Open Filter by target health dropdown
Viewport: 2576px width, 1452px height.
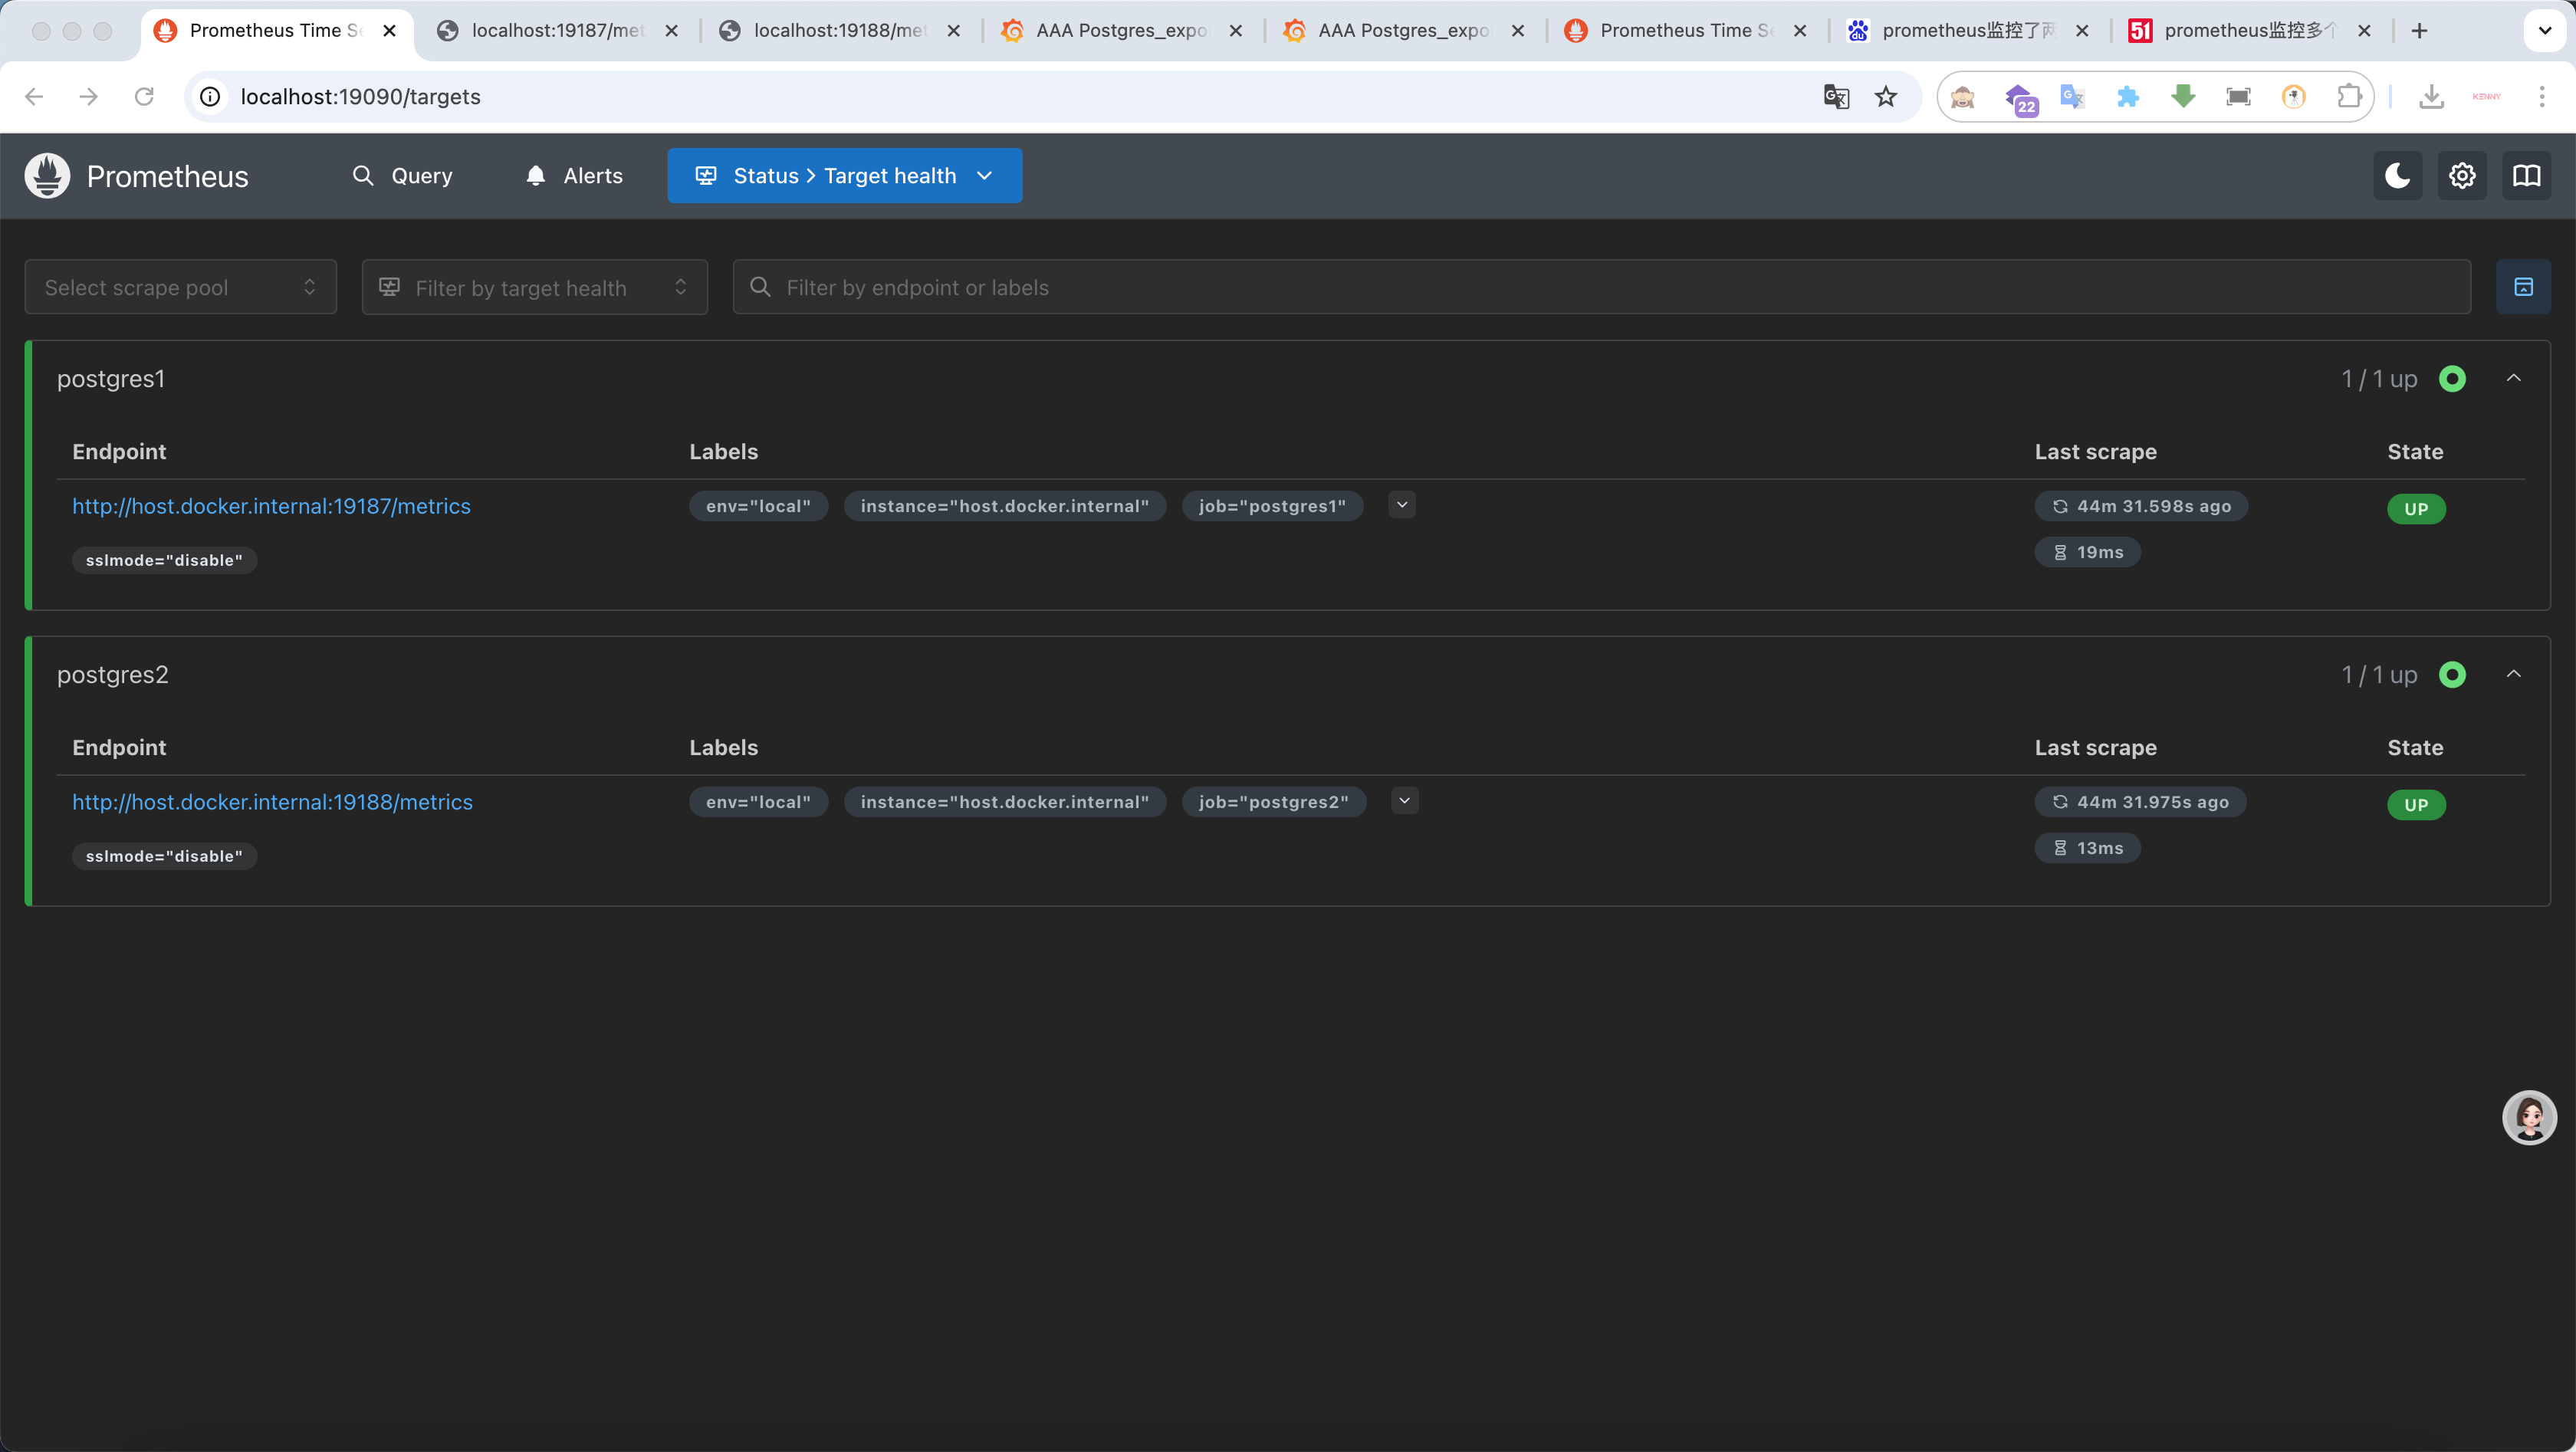535,287
